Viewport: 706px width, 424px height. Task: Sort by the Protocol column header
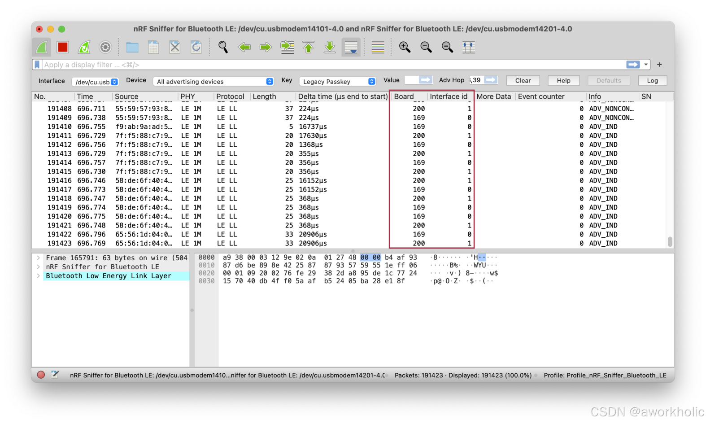[x=231, y=96]
